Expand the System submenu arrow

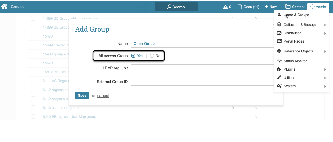325,86
